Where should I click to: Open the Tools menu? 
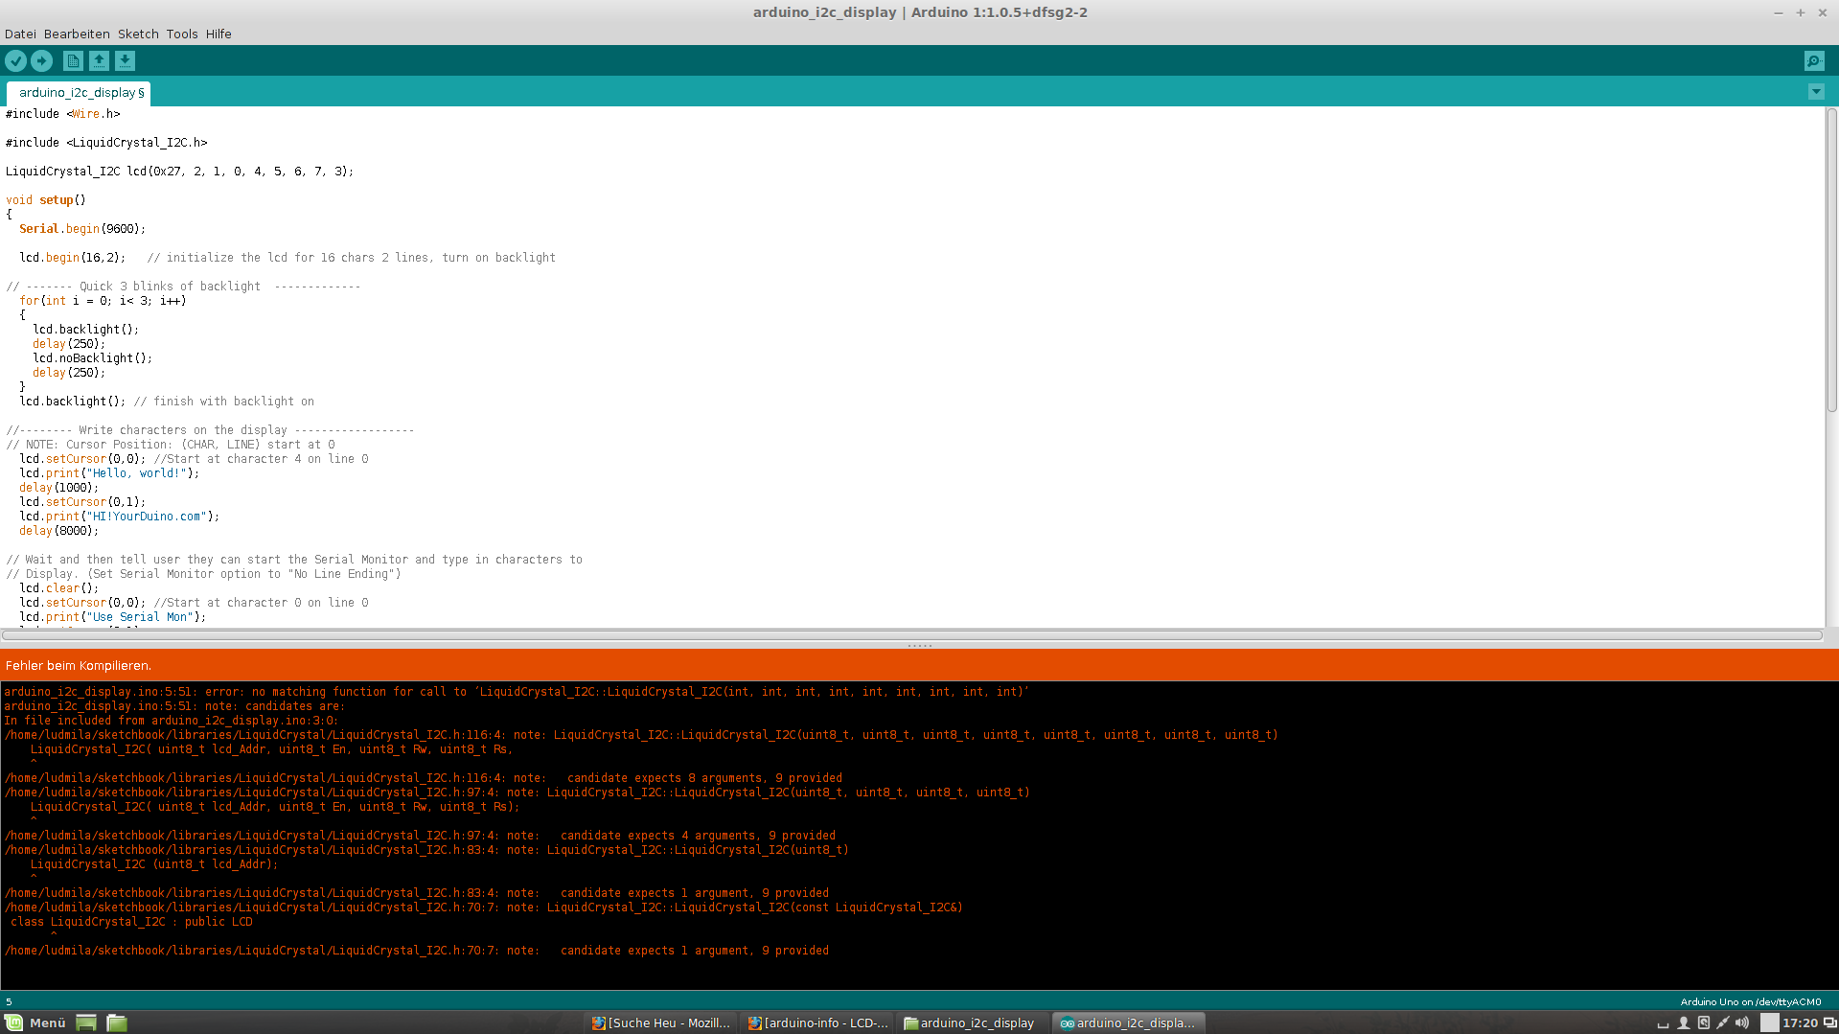(x=182, y=34)
